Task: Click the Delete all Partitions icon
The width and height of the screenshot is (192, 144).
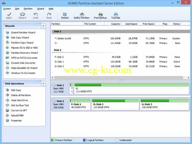Action: click(7, 95)
